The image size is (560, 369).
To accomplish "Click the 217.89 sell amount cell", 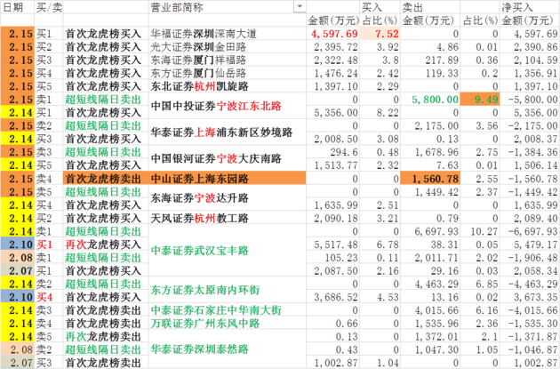I will 430,60.
